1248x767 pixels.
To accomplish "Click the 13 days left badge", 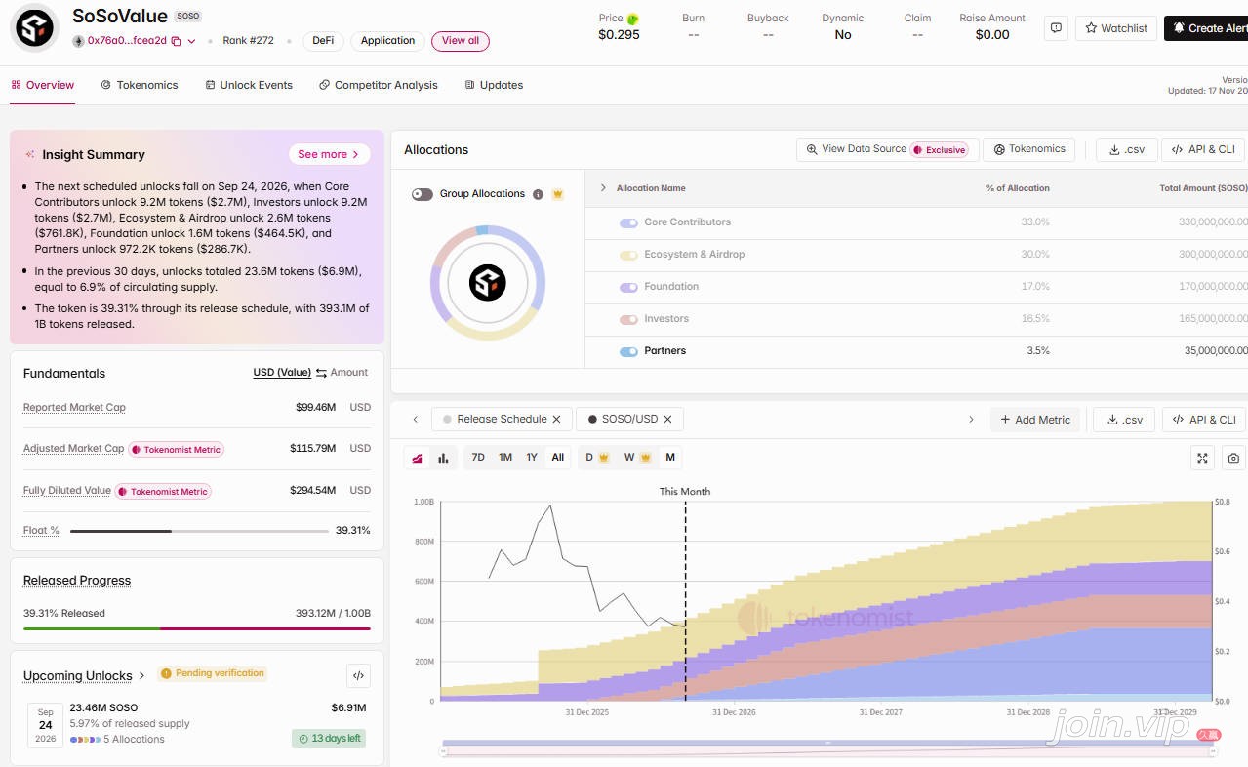I will tap(329, 739).
